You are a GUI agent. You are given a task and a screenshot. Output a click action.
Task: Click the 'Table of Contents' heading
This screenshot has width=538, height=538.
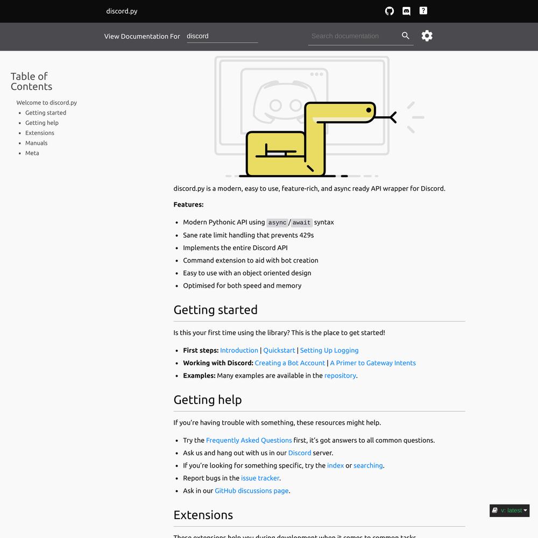click(x=31, y=81)
